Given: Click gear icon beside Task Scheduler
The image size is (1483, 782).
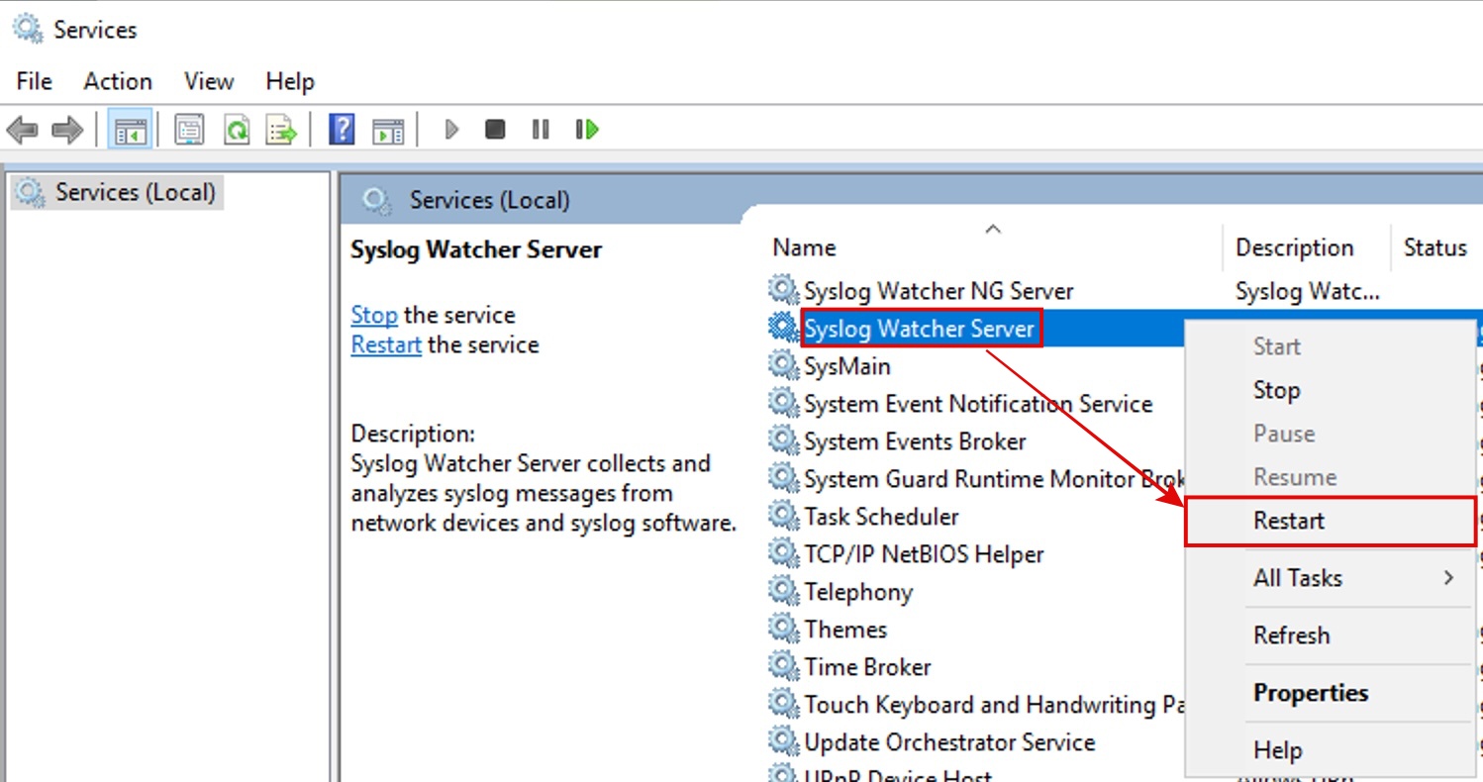Looking at the screenshot, I should 783,516.
